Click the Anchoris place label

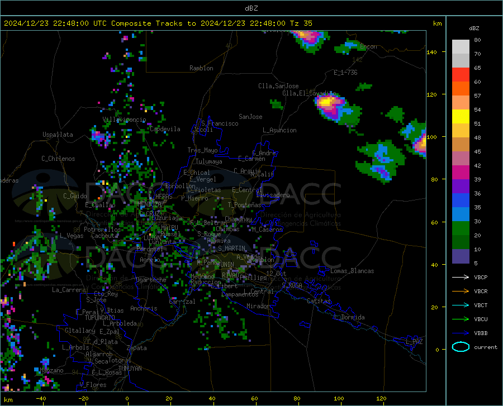[144, 309]
